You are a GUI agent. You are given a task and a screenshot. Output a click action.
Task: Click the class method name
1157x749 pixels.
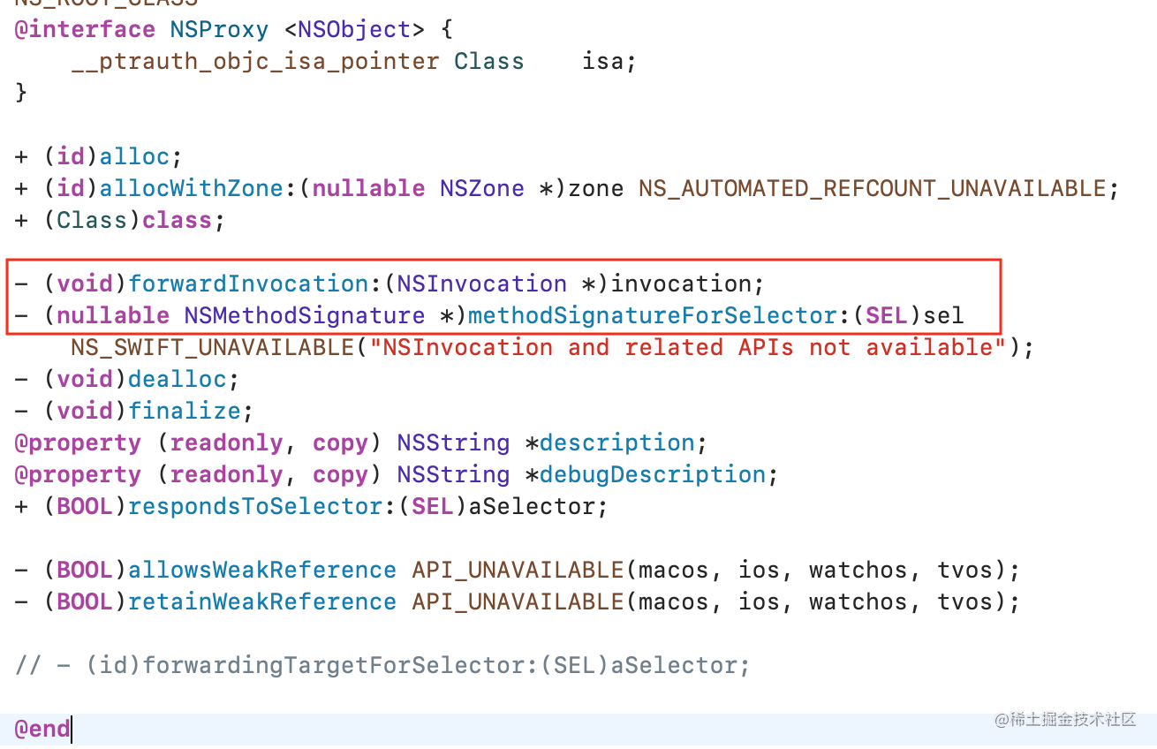coord(177,220)
